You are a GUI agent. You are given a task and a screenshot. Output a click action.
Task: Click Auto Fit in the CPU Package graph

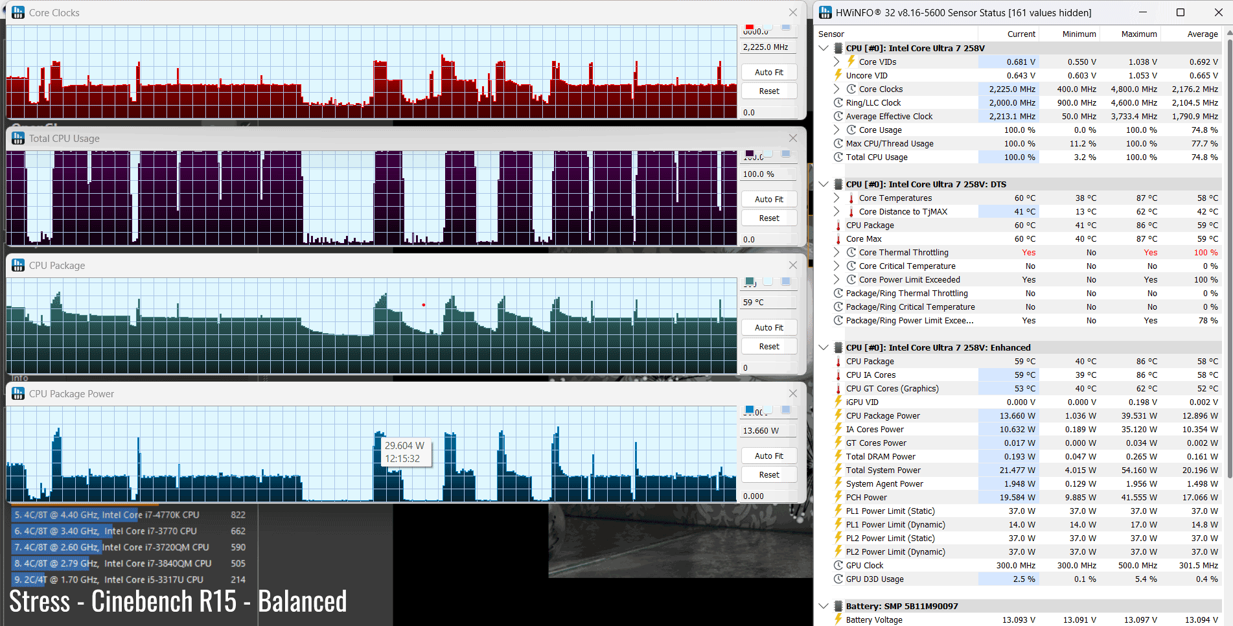[769, 327]
